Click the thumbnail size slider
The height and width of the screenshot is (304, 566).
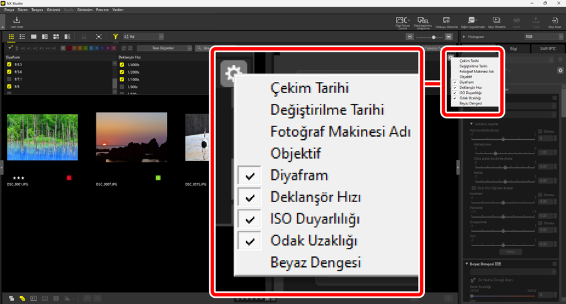tap(433, 37)
